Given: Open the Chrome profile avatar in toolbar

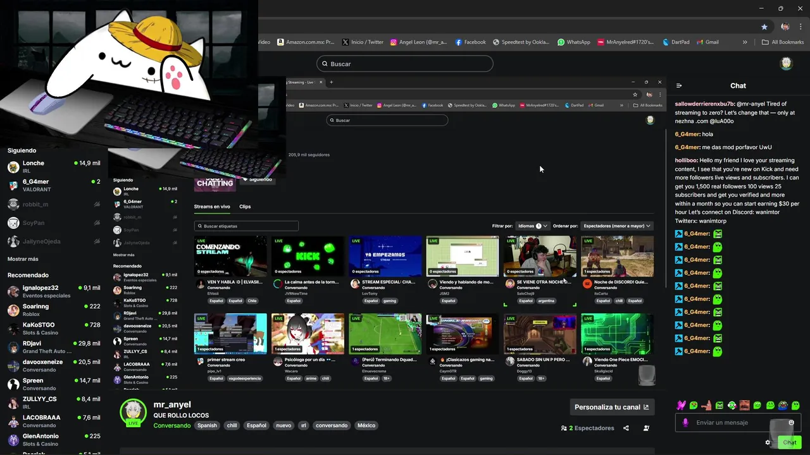Looking at the screenshot, I should pos(785,27).
